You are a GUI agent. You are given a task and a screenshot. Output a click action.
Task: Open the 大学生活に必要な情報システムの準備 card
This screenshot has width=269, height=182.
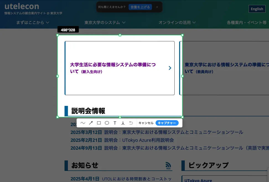[120, 68]
